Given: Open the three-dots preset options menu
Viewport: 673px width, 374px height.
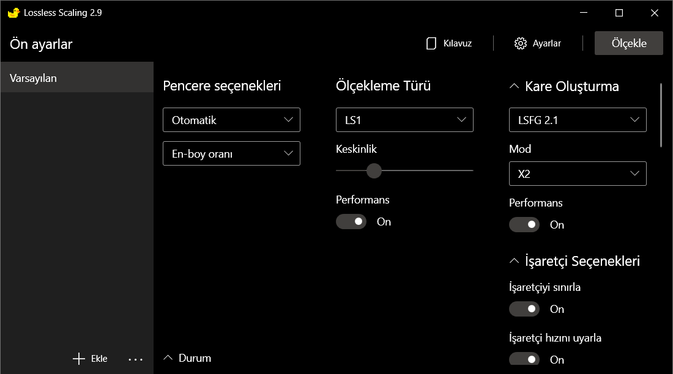Looking at the screenshot, I should coord(135,359).
